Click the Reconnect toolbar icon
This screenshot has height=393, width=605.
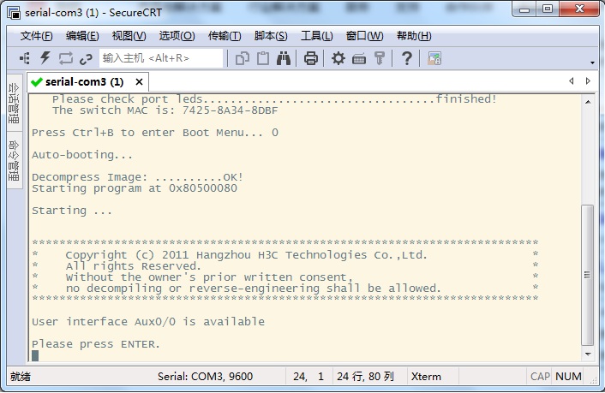(x=66, y=58)
